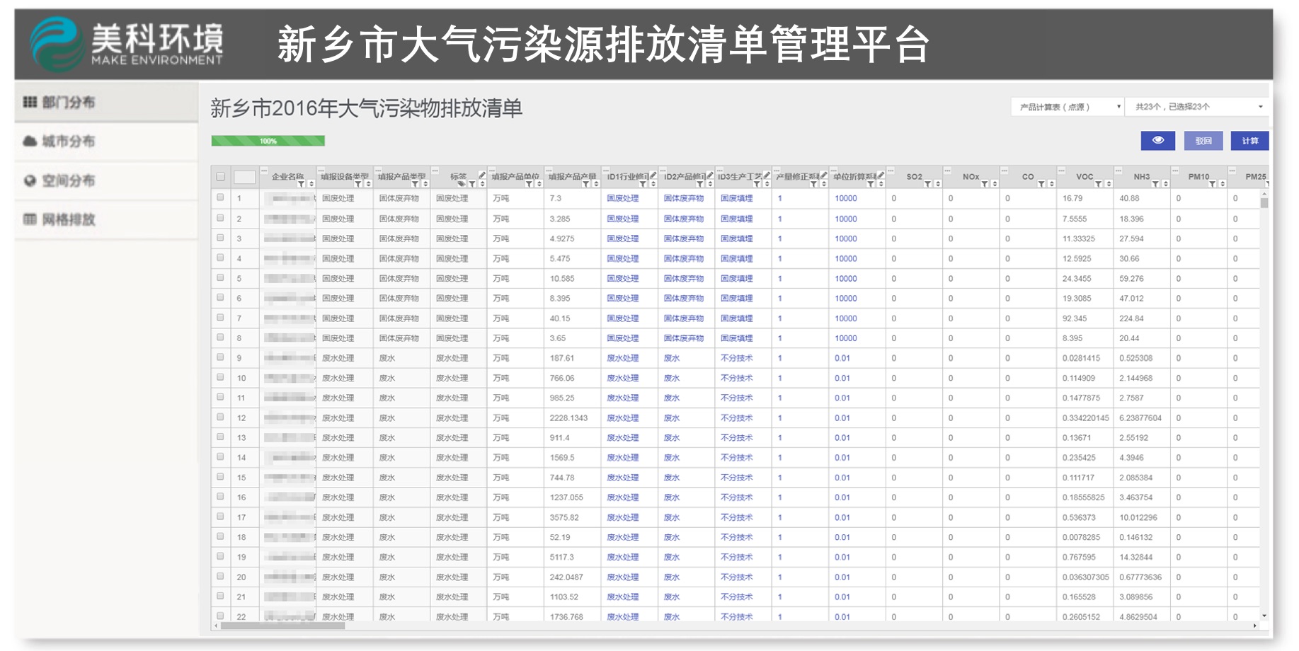The height and width of the screenshot is (651, 1299).
Task: Click the pencil icon on ID1行业修订 column
Action: pos(653,175)
